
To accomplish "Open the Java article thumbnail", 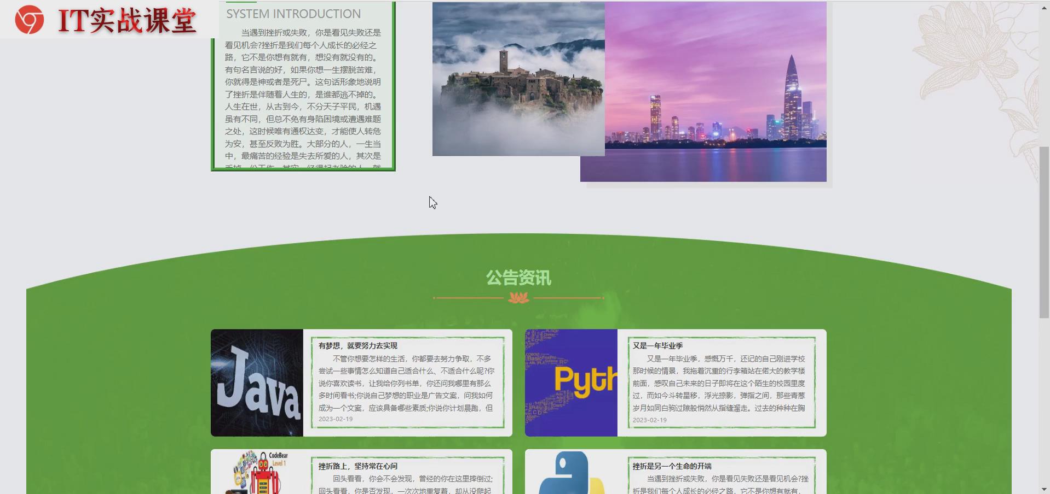I will coord(257,383).
